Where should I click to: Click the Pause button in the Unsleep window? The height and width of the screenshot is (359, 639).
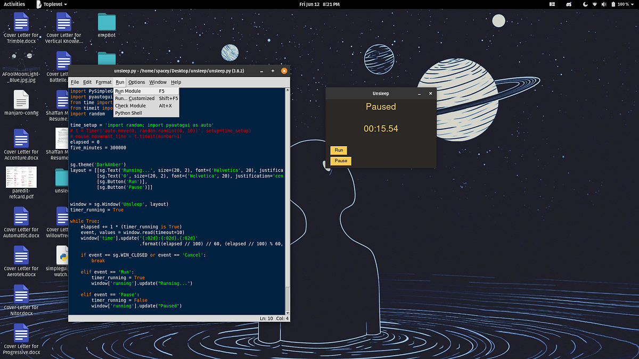tap(340, 161)
